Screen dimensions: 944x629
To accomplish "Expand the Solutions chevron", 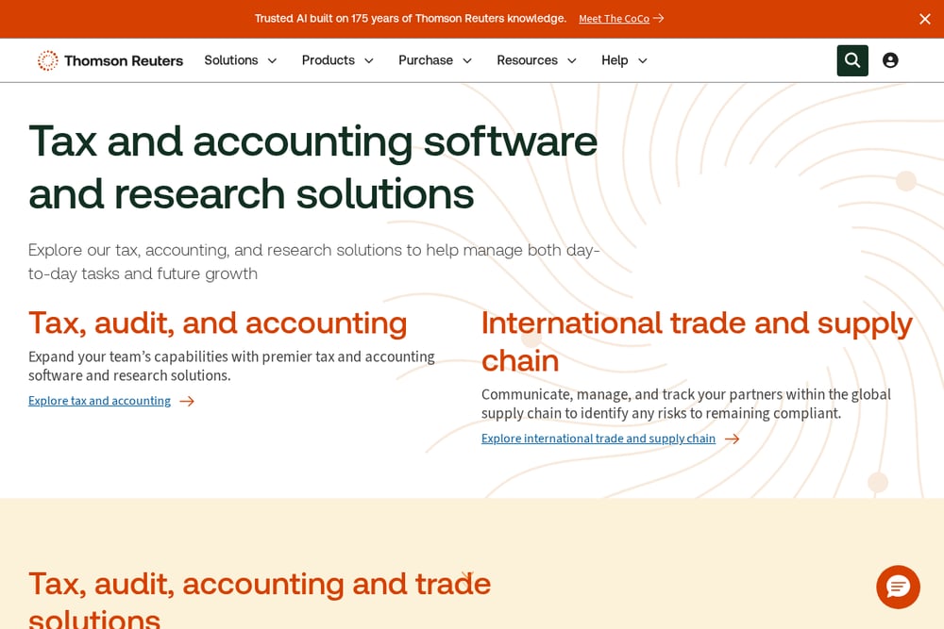I will pyautogui.click(x=272, y=60).
